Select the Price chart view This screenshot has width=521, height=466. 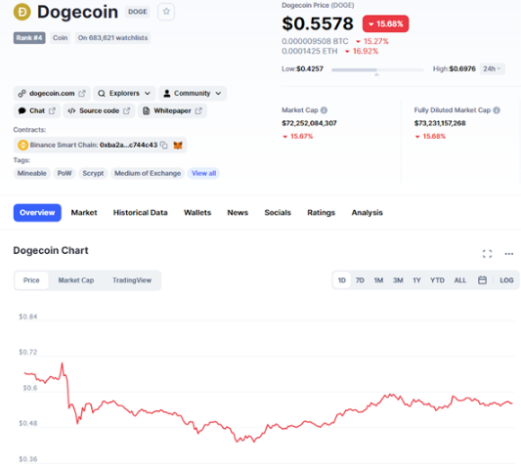(x=31, y=280)
